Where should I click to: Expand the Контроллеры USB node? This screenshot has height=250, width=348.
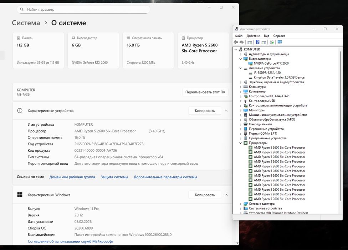tap(240, 101)
